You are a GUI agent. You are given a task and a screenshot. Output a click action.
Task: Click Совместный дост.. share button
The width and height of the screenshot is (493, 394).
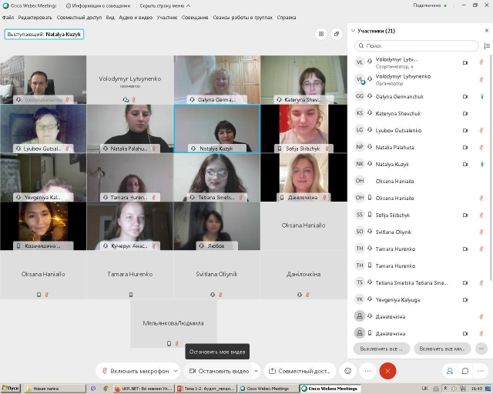tap(300, 371)
